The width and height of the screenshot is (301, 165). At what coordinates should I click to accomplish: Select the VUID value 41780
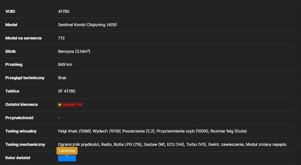(64, 11)
